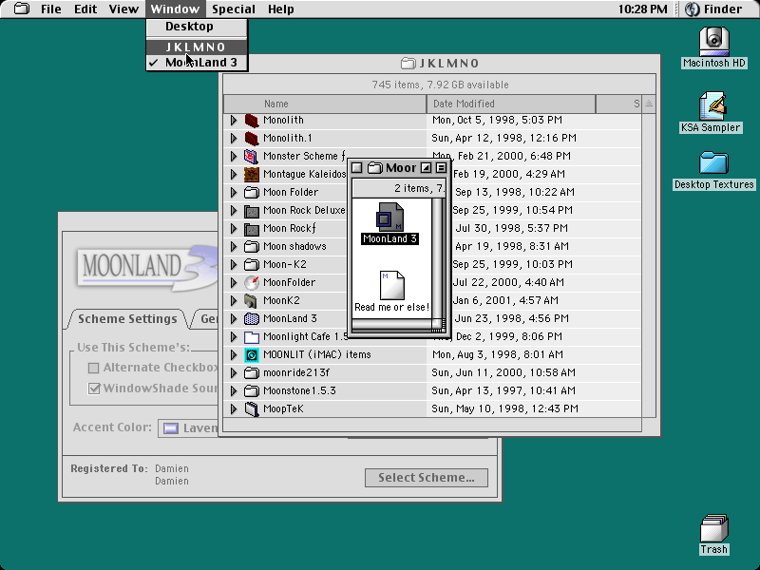Click the Monolith item icon
This screenshot has width=760, height=570.
point(251,121)
